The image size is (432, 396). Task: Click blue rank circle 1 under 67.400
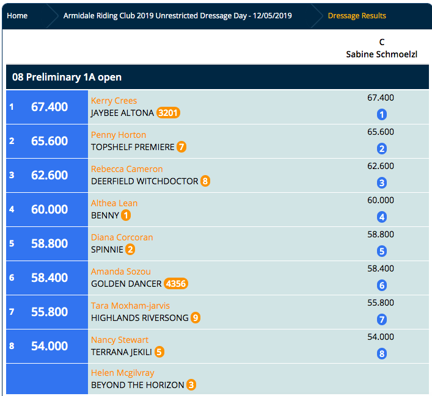click(x=381, y=115)
